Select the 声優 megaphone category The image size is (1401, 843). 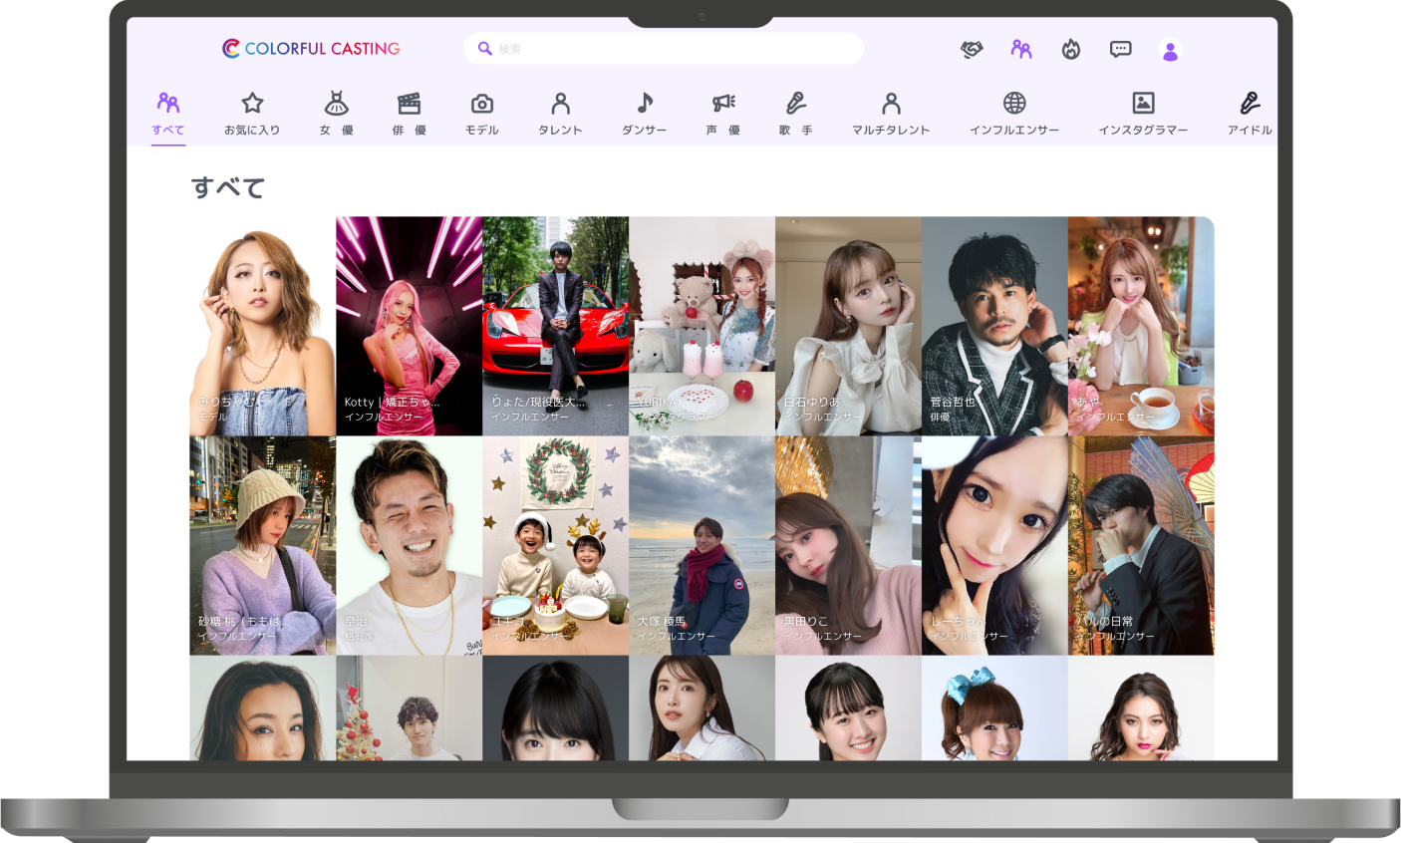click(723, 115)
